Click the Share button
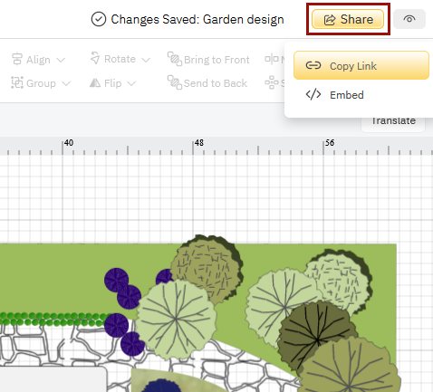Viewport: 433px width, 392px height. pos(348,19)
